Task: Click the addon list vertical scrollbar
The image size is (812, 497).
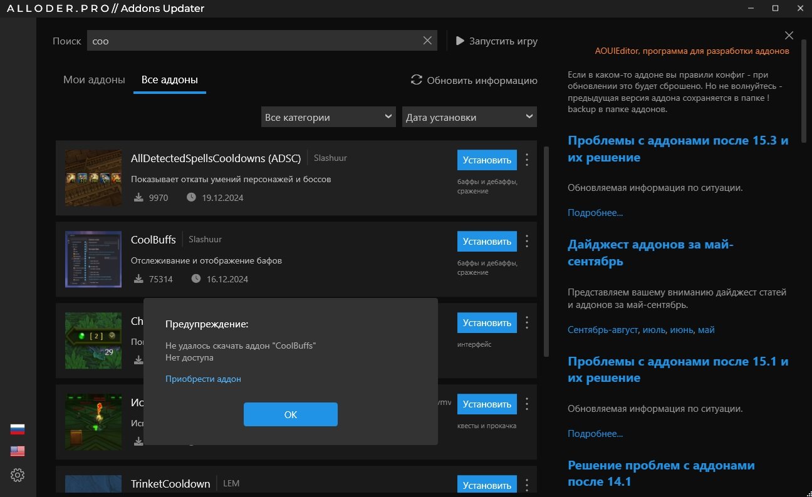Action: tap(546, 250)
